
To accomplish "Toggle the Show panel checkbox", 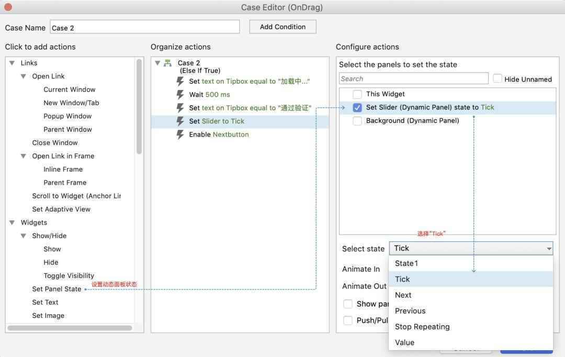I will 348,304.
